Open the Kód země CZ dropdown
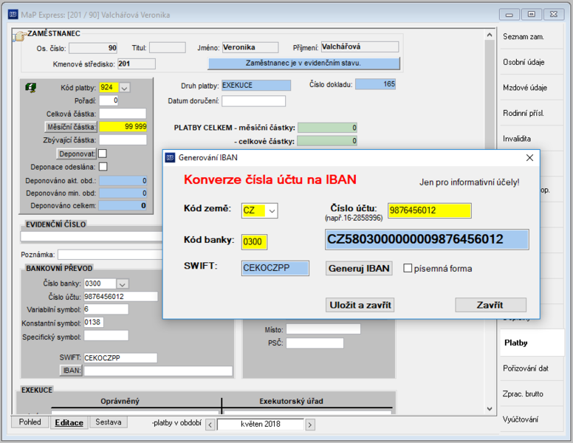573x443 pixels. (272, 211)
